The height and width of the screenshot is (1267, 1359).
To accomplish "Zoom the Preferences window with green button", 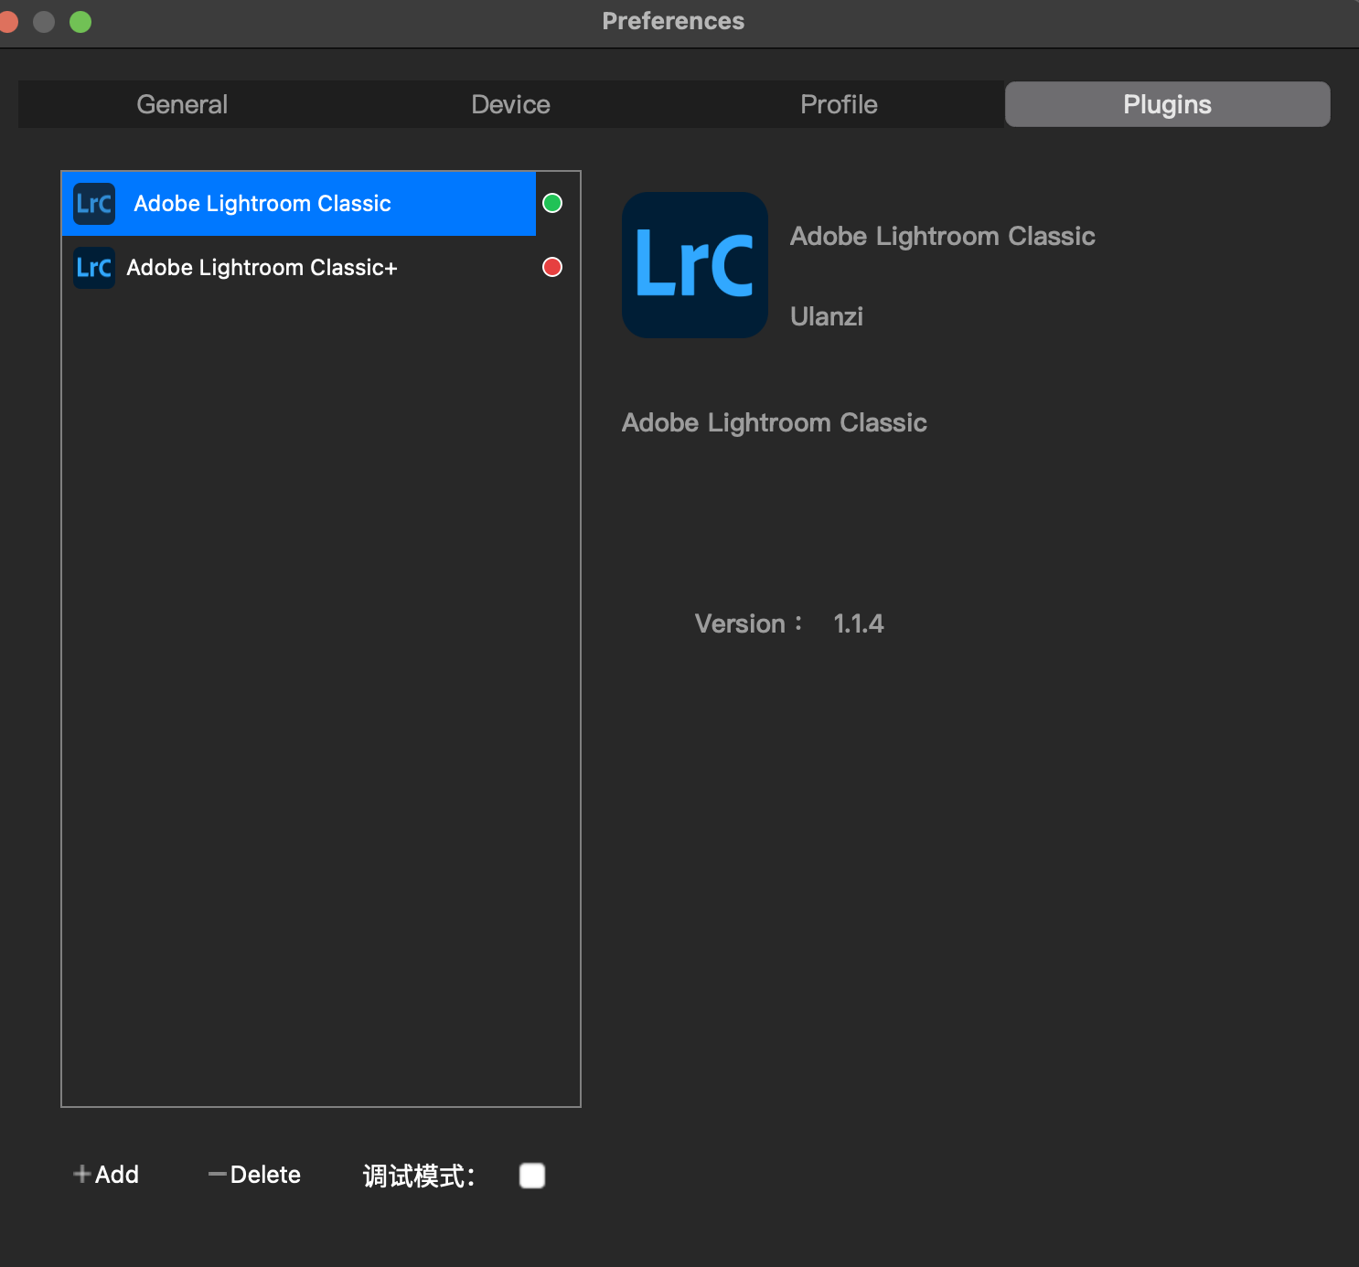I will [x=80, y=21].
